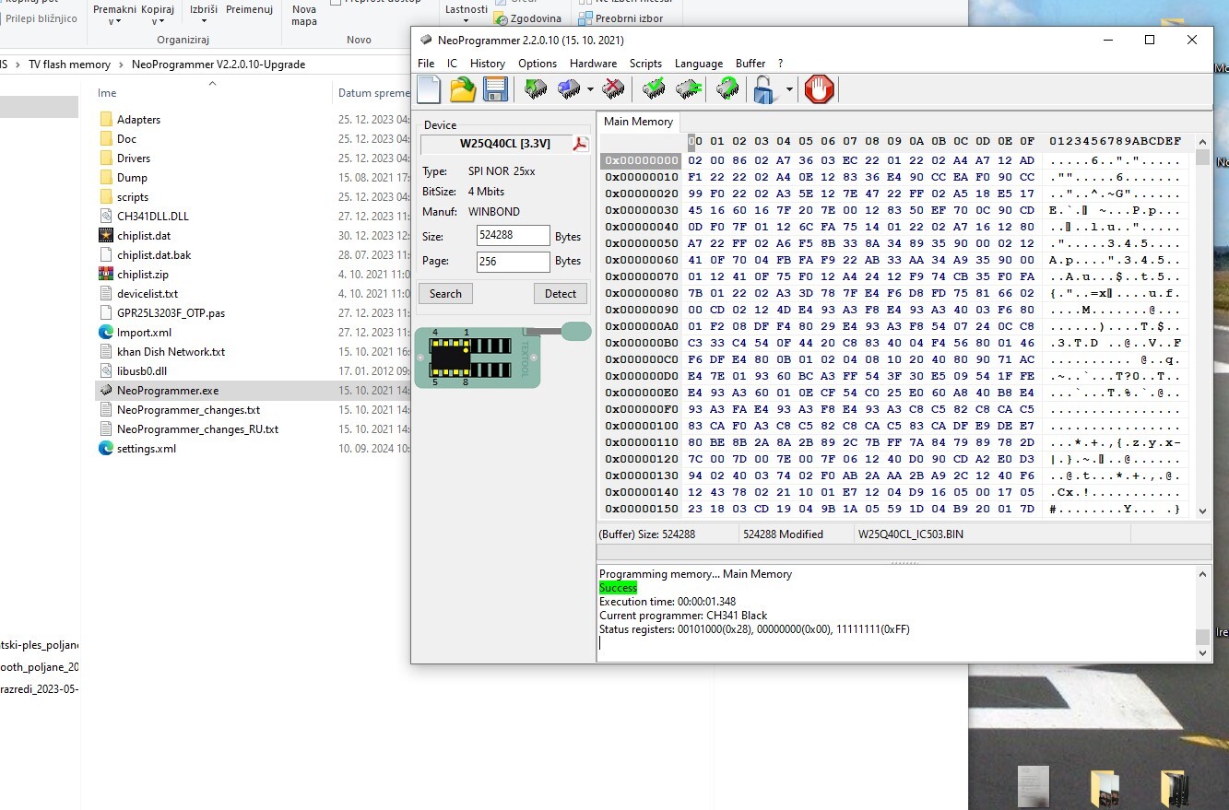Click the hex view scroll down arrow

point(1202,511)
